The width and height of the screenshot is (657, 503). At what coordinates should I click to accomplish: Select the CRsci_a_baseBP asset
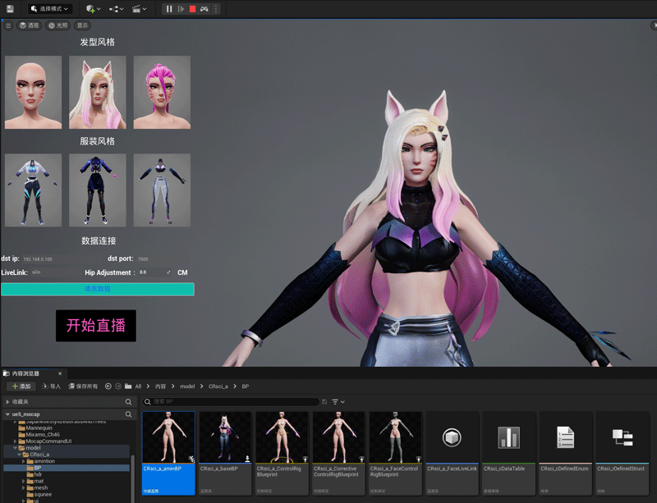[225, 453]
